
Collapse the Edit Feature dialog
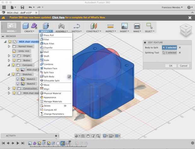tap(145, 42)
